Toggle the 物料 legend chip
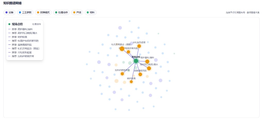Viewport: 264px width, 121px height. pos(90,12)
